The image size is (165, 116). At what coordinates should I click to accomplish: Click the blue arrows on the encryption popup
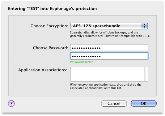[145, 26]
